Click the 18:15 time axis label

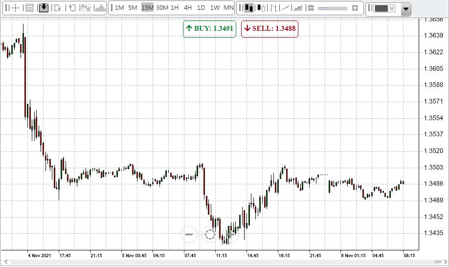pyautogui.click(x=284, y=255)
